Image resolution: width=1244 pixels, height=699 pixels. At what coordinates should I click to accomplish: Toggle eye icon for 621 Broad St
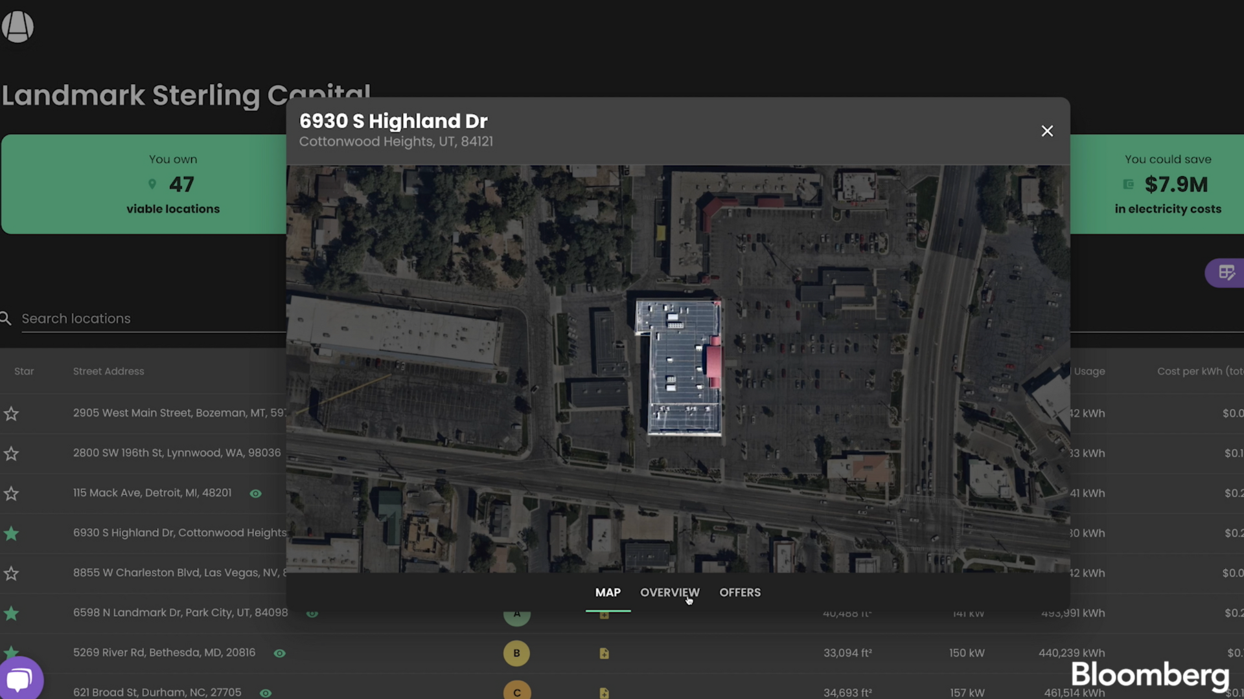pos(266,693)
